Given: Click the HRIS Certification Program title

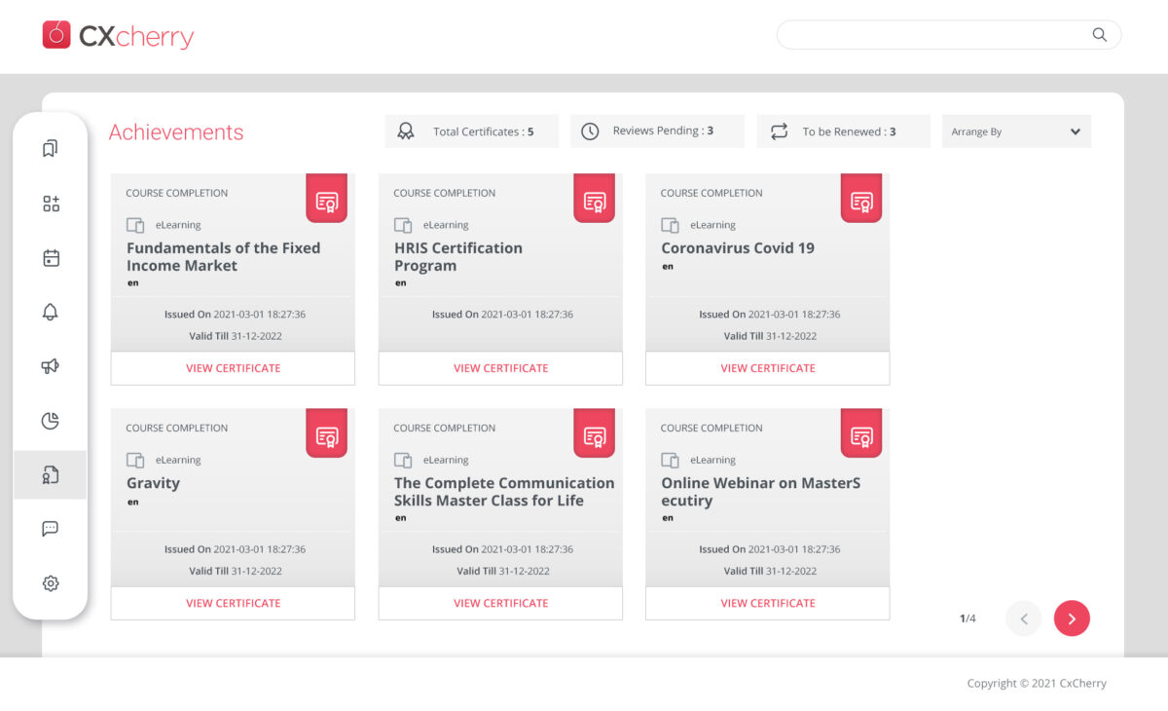Looking at the screenshot, I should 458,257.
